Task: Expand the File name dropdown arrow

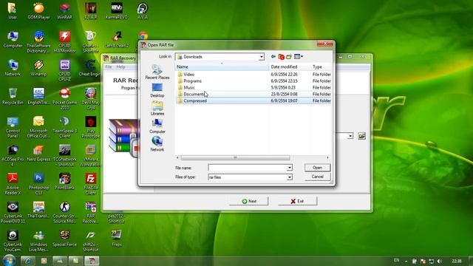Action: (x=289, y=168)
